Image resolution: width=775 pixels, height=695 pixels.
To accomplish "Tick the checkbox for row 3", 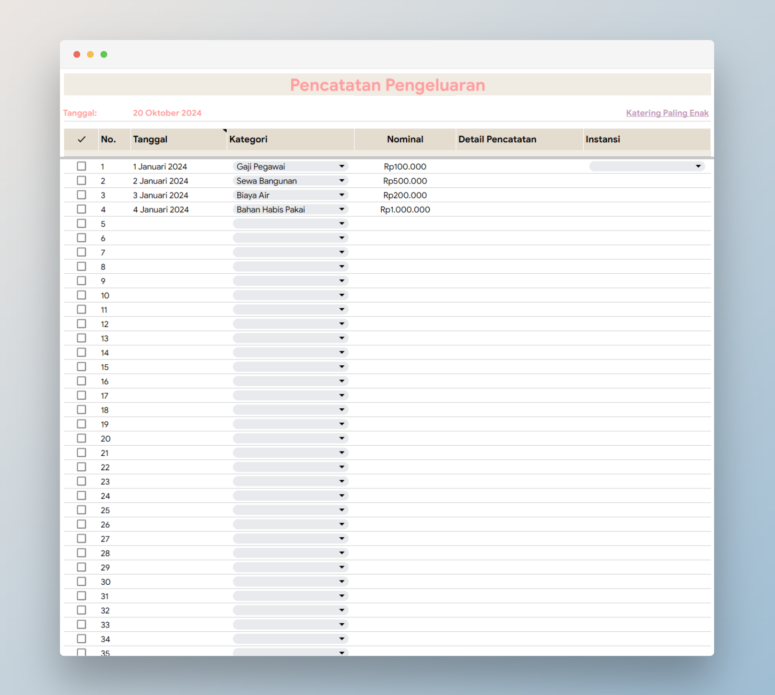I will point(82,195).
